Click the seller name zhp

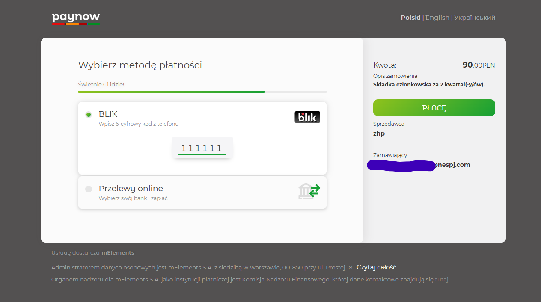[379, 133]
